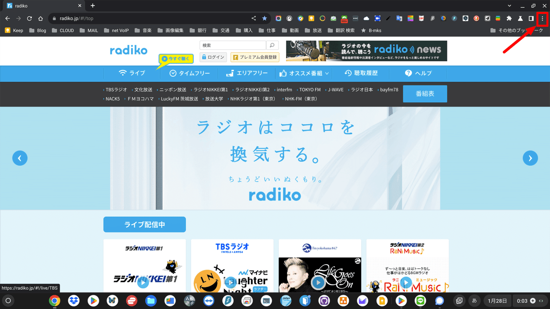Screen dimensions: 550x309
Task: Expand the CLOUD bookmark folder
Action: tap(62, 31)
